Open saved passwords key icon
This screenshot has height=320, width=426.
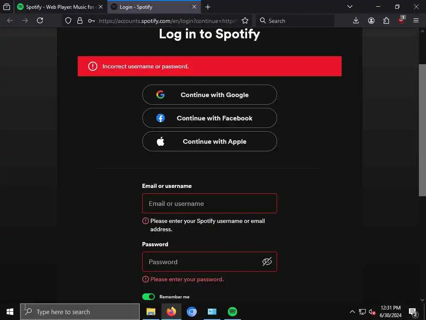(92, 21)
